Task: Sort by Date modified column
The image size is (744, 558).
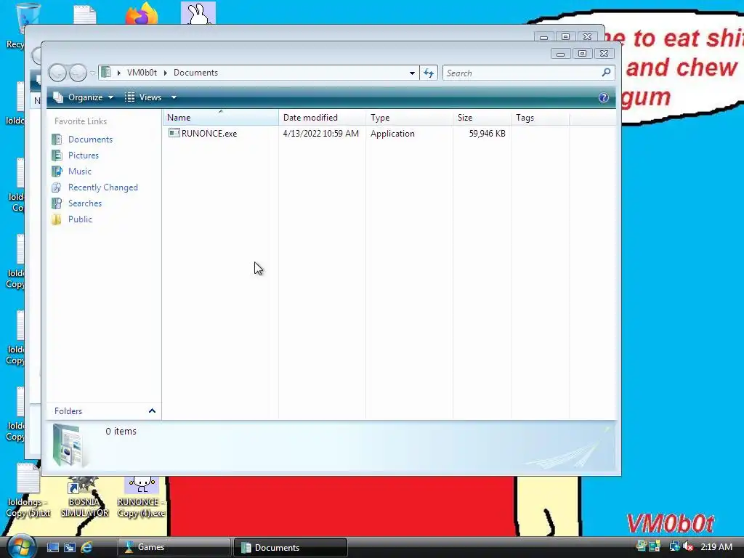Action: [322, 118]
